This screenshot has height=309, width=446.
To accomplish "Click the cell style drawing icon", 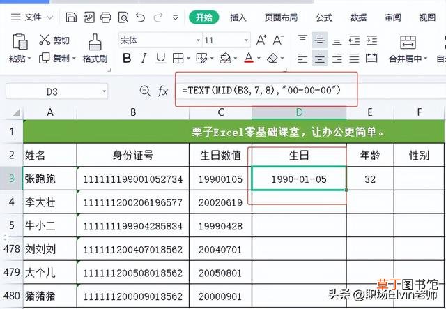I will (201, 59).
